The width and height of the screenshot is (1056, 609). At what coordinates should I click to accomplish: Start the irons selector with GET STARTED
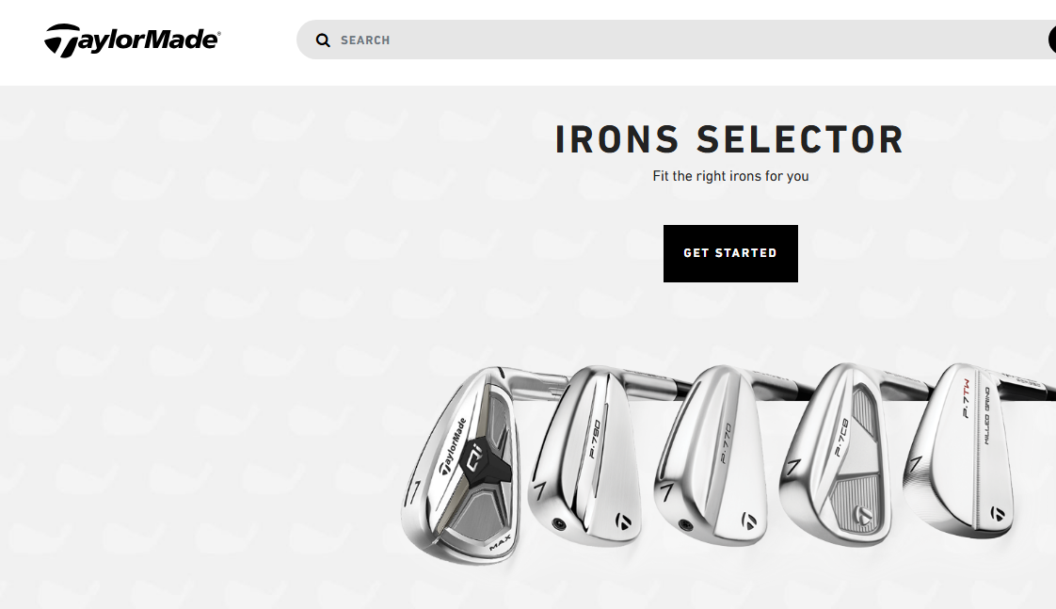[x=730, y=253]
